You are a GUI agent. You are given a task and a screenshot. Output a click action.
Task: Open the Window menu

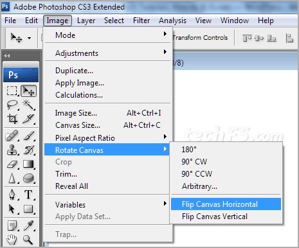[x=235, y=21]
